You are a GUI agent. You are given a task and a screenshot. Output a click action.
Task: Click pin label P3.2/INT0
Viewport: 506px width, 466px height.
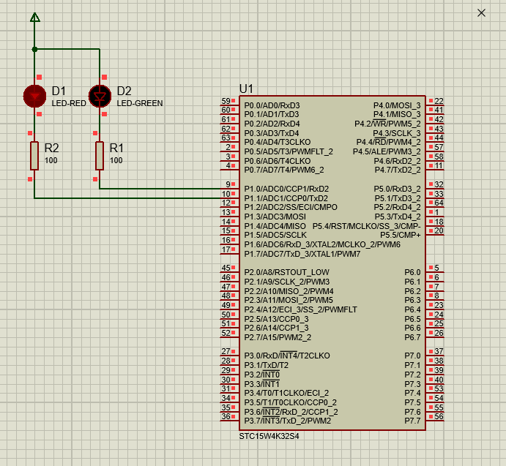tap(261, 375)
